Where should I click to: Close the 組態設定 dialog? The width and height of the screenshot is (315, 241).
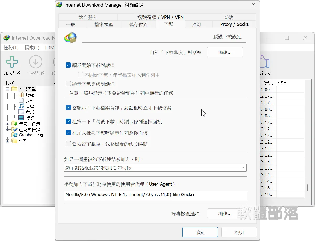(253, 5)
